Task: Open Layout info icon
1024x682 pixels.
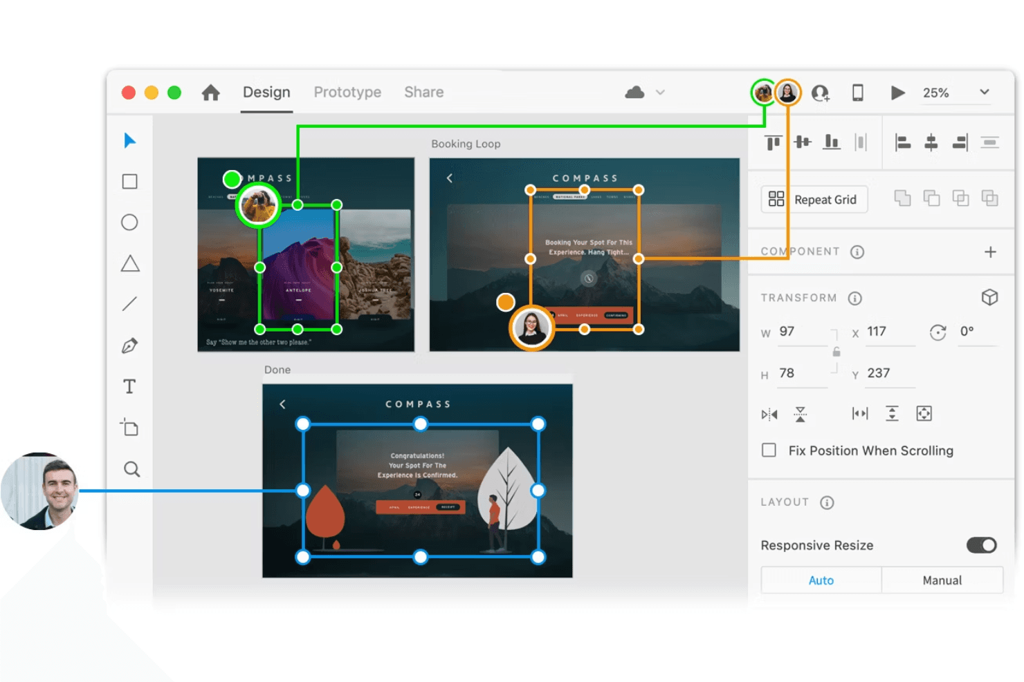Action: point(827,503)
